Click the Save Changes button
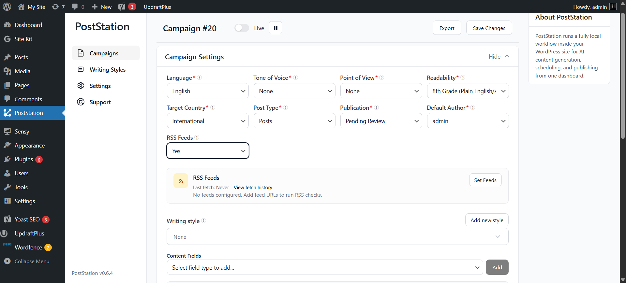626x283 pixels. point(489,28)
